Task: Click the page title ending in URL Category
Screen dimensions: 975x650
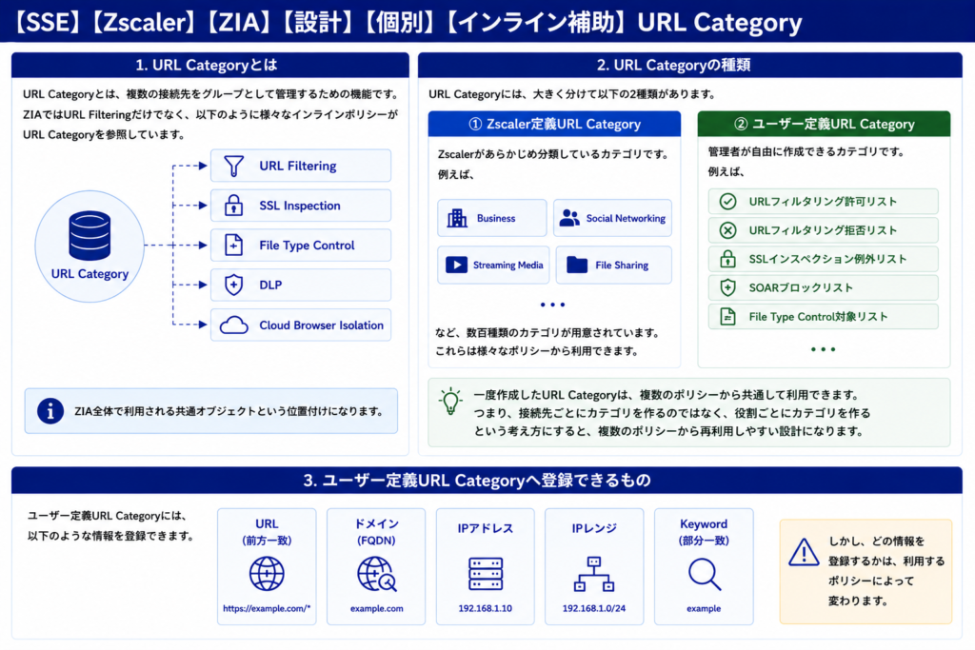Action: click(408, 23)
